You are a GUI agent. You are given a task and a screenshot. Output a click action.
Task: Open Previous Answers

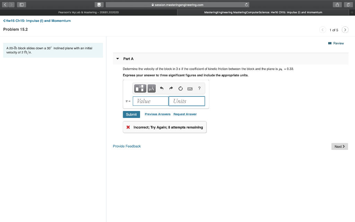[157, 114]
